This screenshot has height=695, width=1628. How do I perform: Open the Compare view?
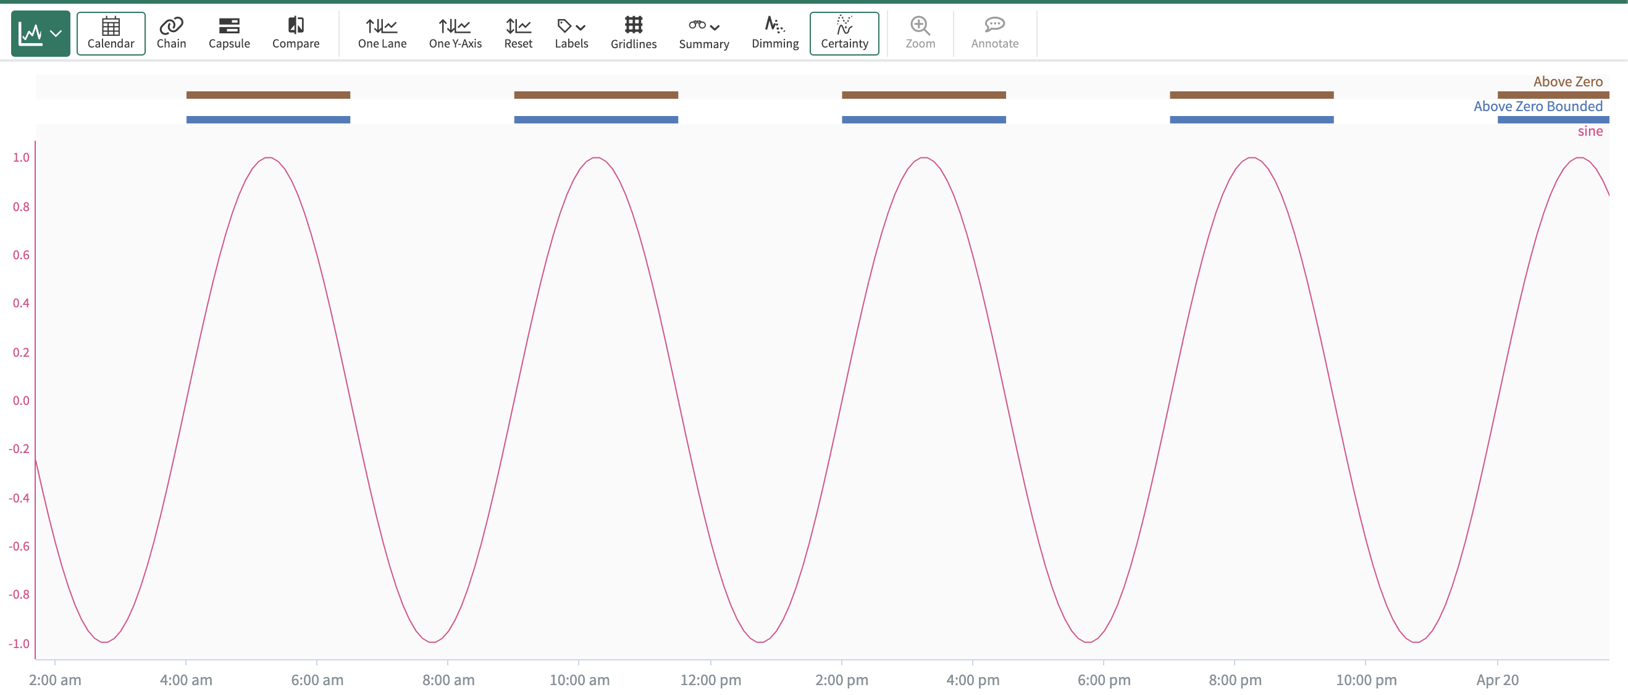coord(296,33)
